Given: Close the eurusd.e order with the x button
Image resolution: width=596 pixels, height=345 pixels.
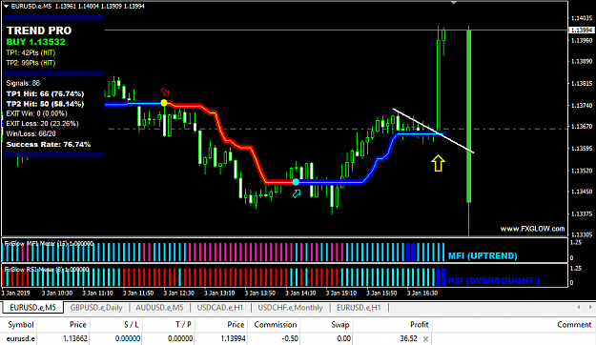Looking at the screenshot, I should tap(425, 338).
